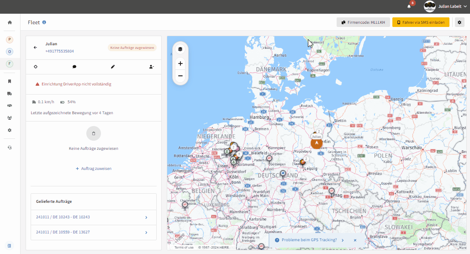Screen dimensions: 470x254
Task: Click the 54% battery value
Action: point(71,102)
